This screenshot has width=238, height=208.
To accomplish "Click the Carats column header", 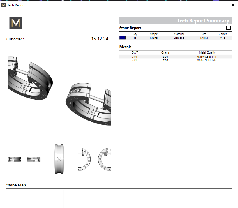I will click(x=223, y=34).
